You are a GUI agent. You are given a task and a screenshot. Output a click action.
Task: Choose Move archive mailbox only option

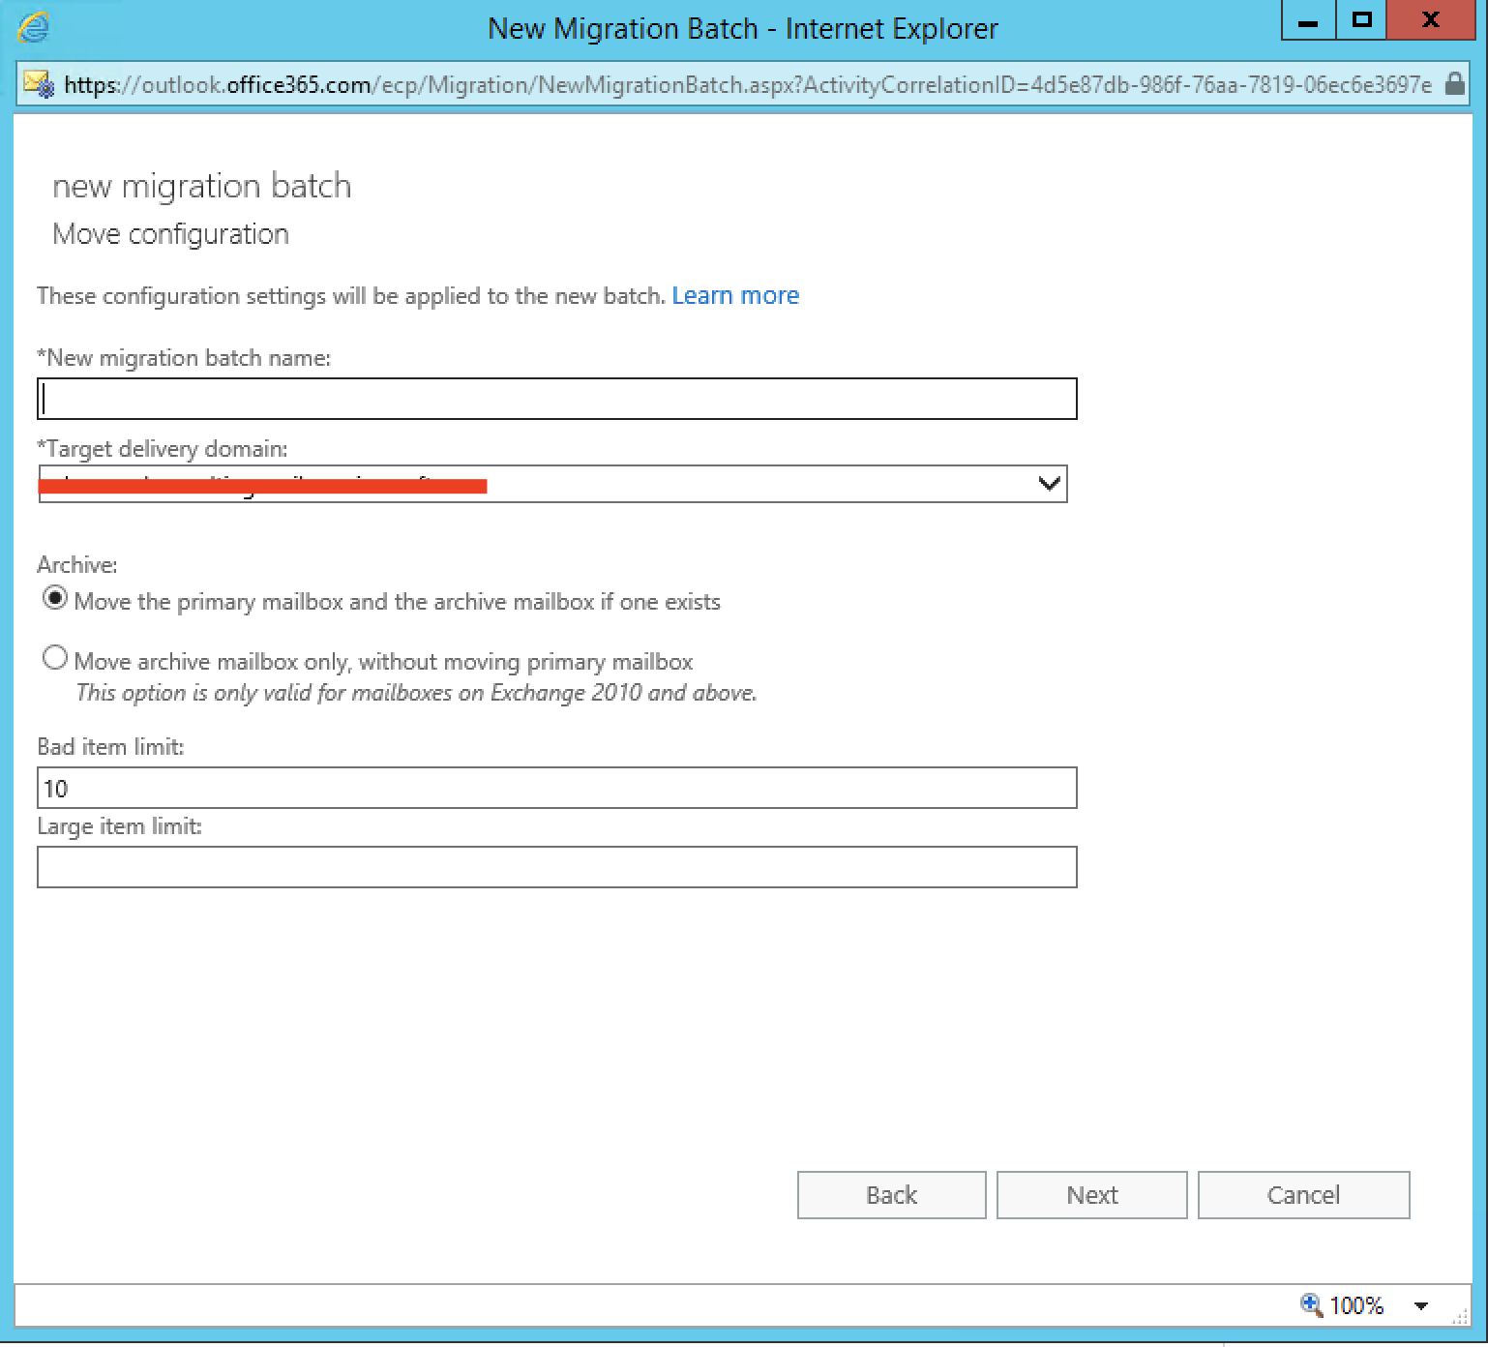point(55,659)
